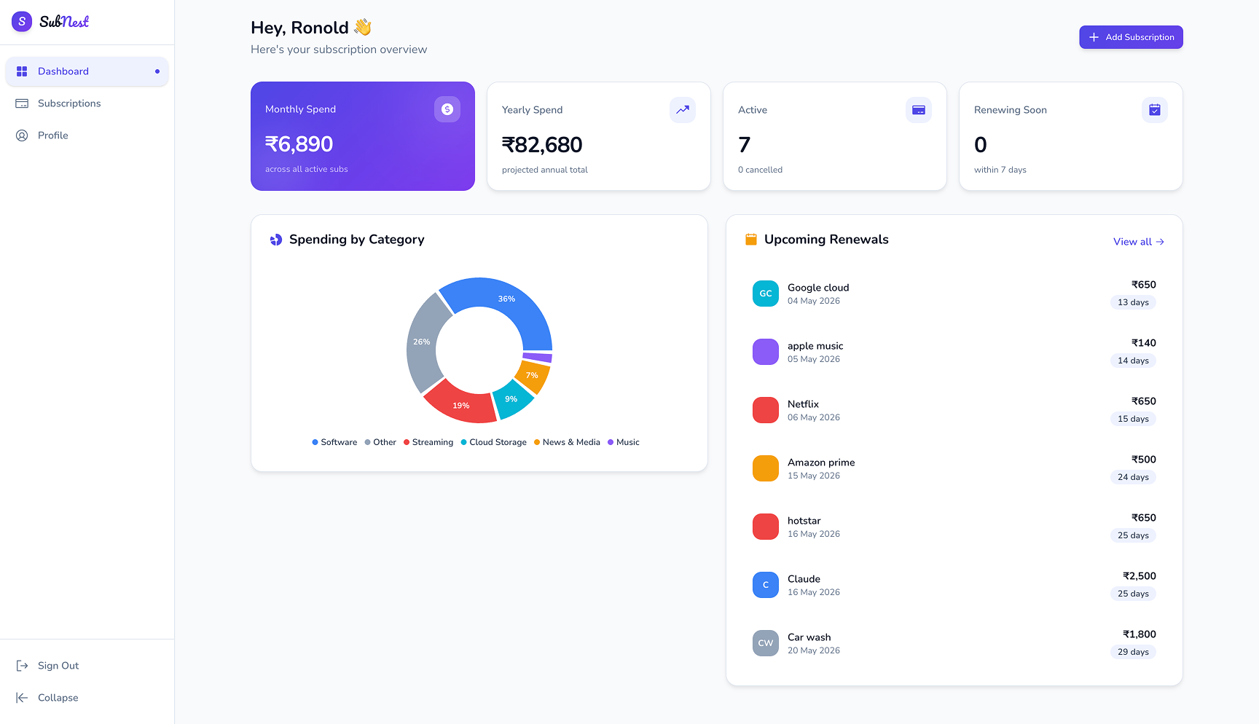Click the 04 May 2026 date
Image resolution: width=1259 pixels, height=724 pixels.
tap(814, 301)
